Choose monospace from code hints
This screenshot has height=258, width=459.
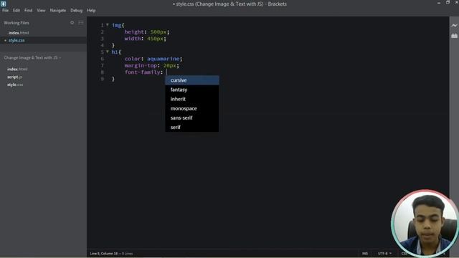192,108
